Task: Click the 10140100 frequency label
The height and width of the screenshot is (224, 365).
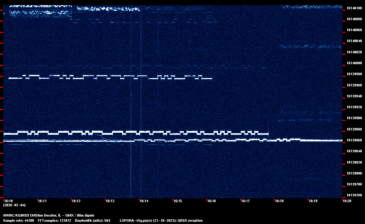Action: pos(354,8)
